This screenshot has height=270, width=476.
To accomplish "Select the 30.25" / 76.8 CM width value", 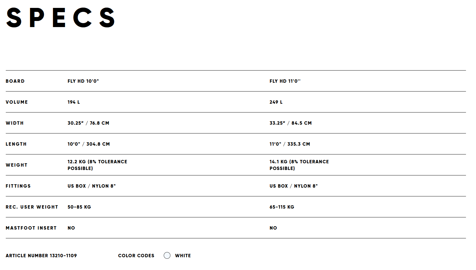I will [x=88, y=123].
